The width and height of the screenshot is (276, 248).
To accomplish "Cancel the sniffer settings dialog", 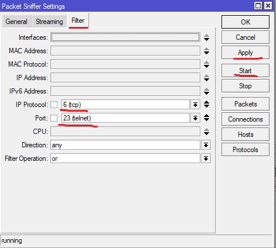I will pos(246,37).
